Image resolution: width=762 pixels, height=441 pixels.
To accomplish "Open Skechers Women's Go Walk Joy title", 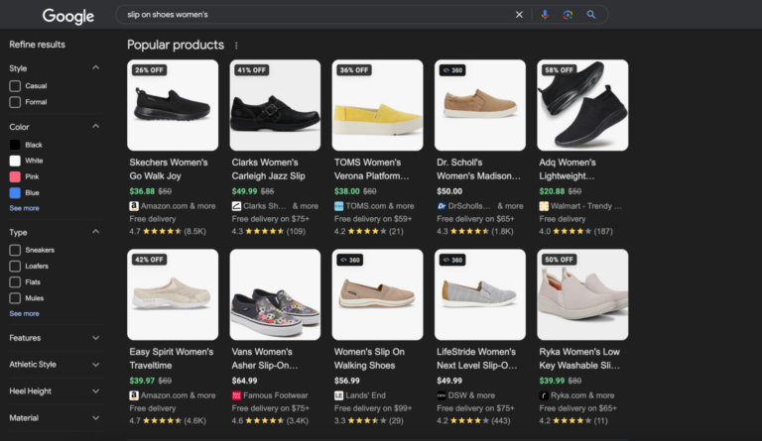I will click(x=169, y=168).
